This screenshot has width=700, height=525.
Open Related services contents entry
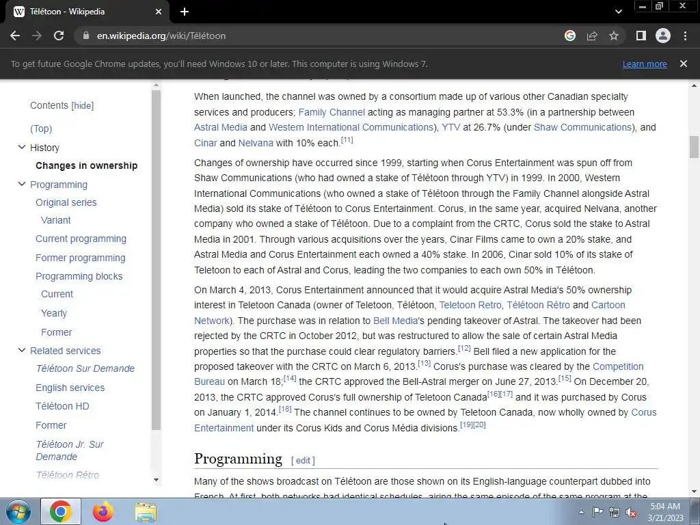tap(65, 351)
